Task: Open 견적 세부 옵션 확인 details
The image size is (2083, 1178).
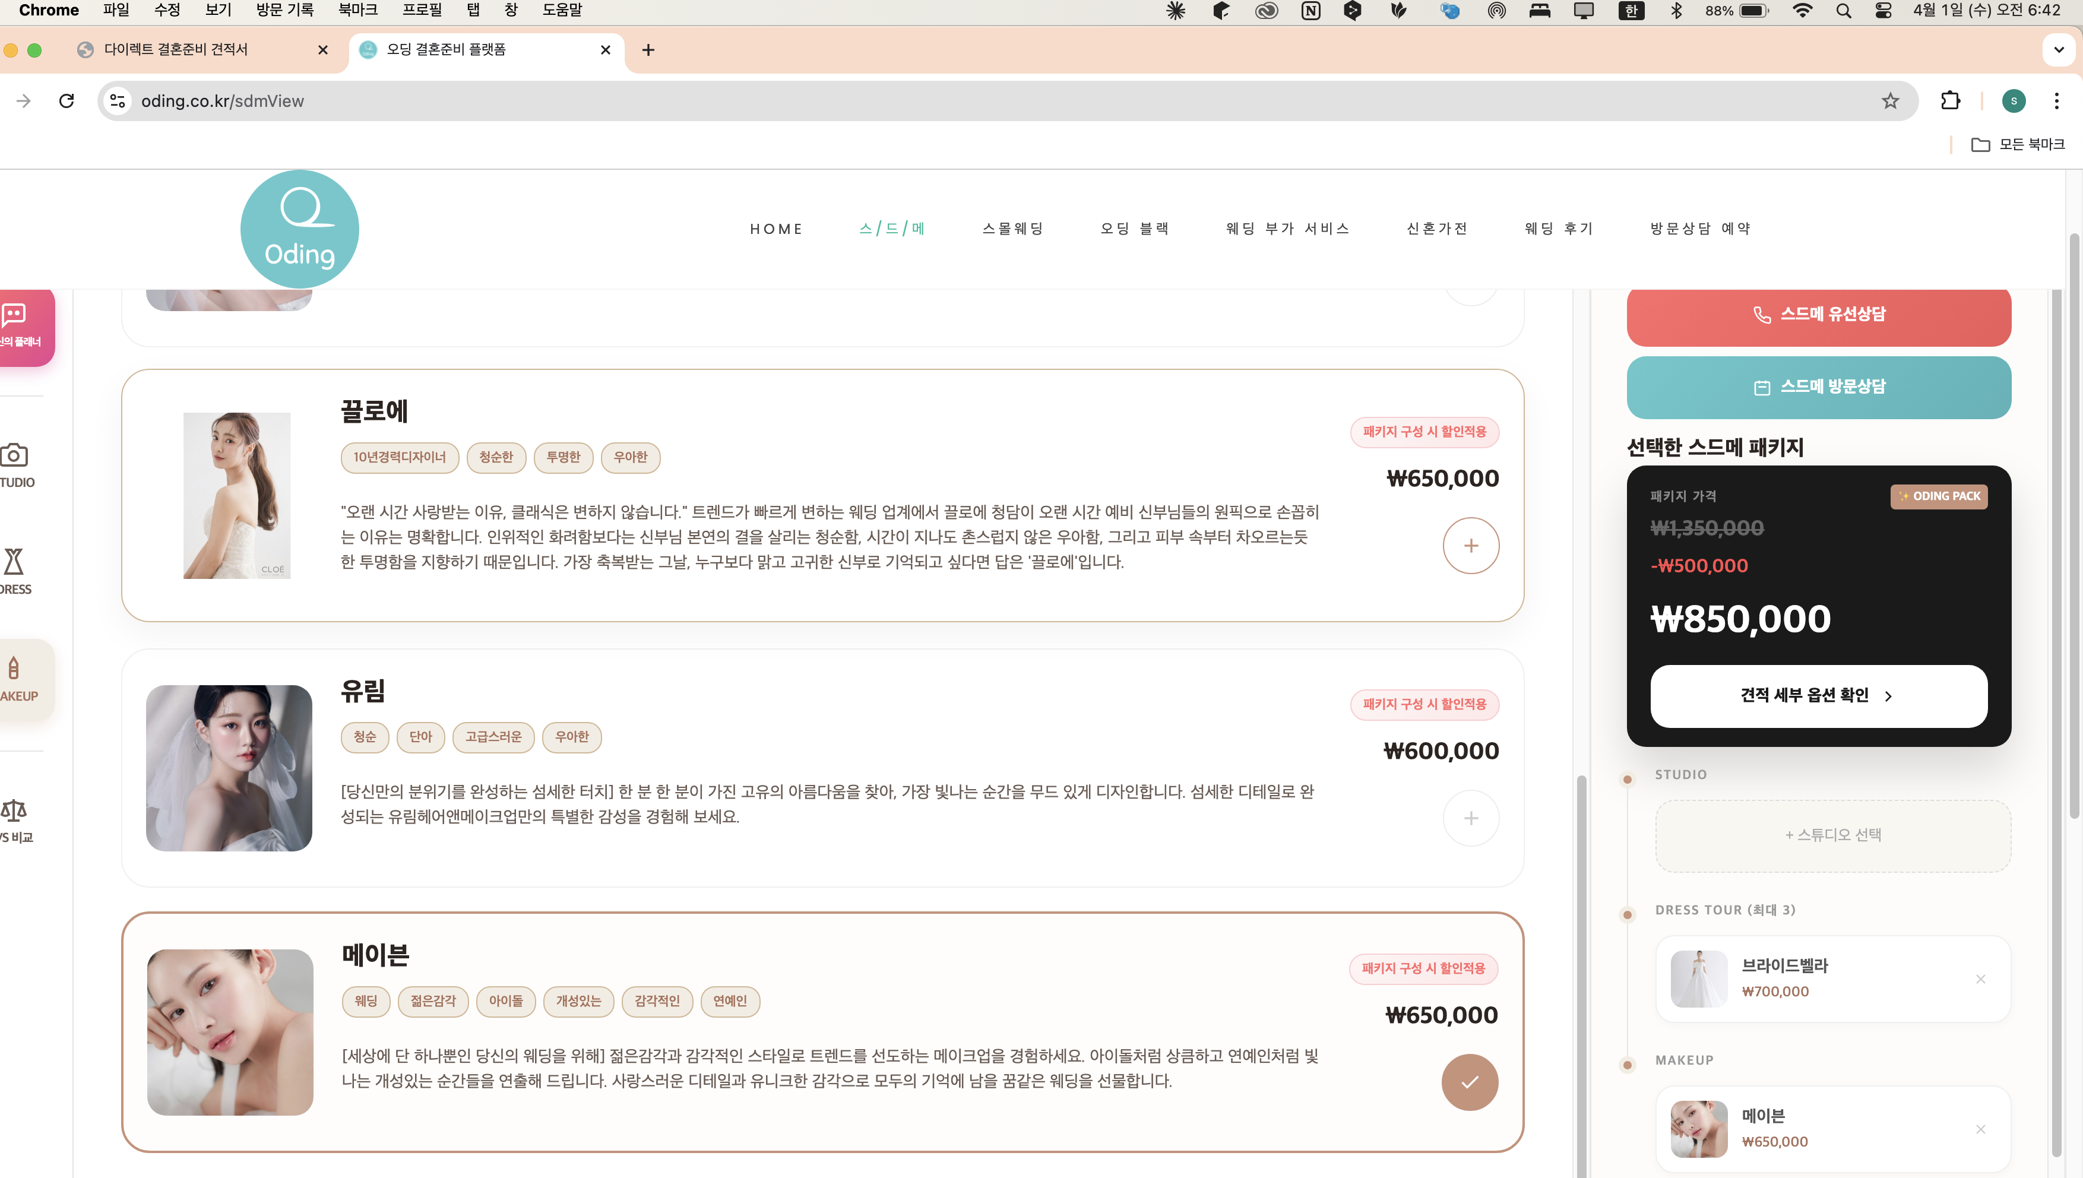Action: (1817, 695)
